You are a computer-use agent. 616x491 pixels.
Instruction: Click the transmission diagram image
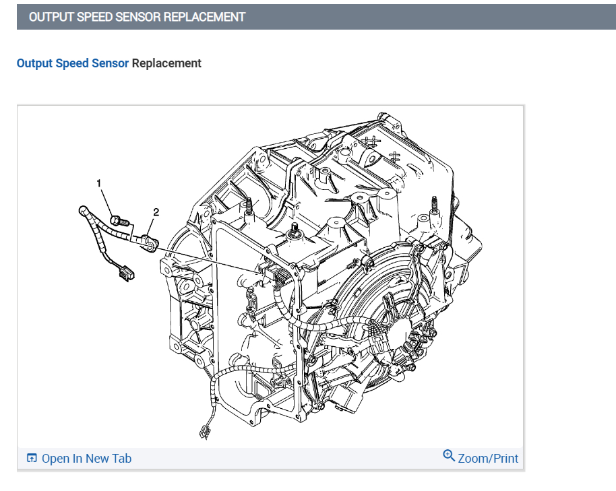pos(270,277)
